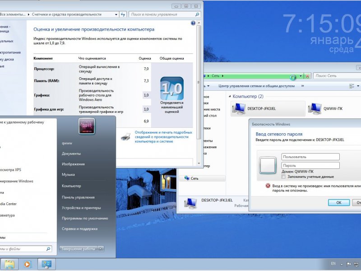Screen dimensions: 361x271
Task: Launch Windows Media Player from the taskbar
Action: (27, 264)
